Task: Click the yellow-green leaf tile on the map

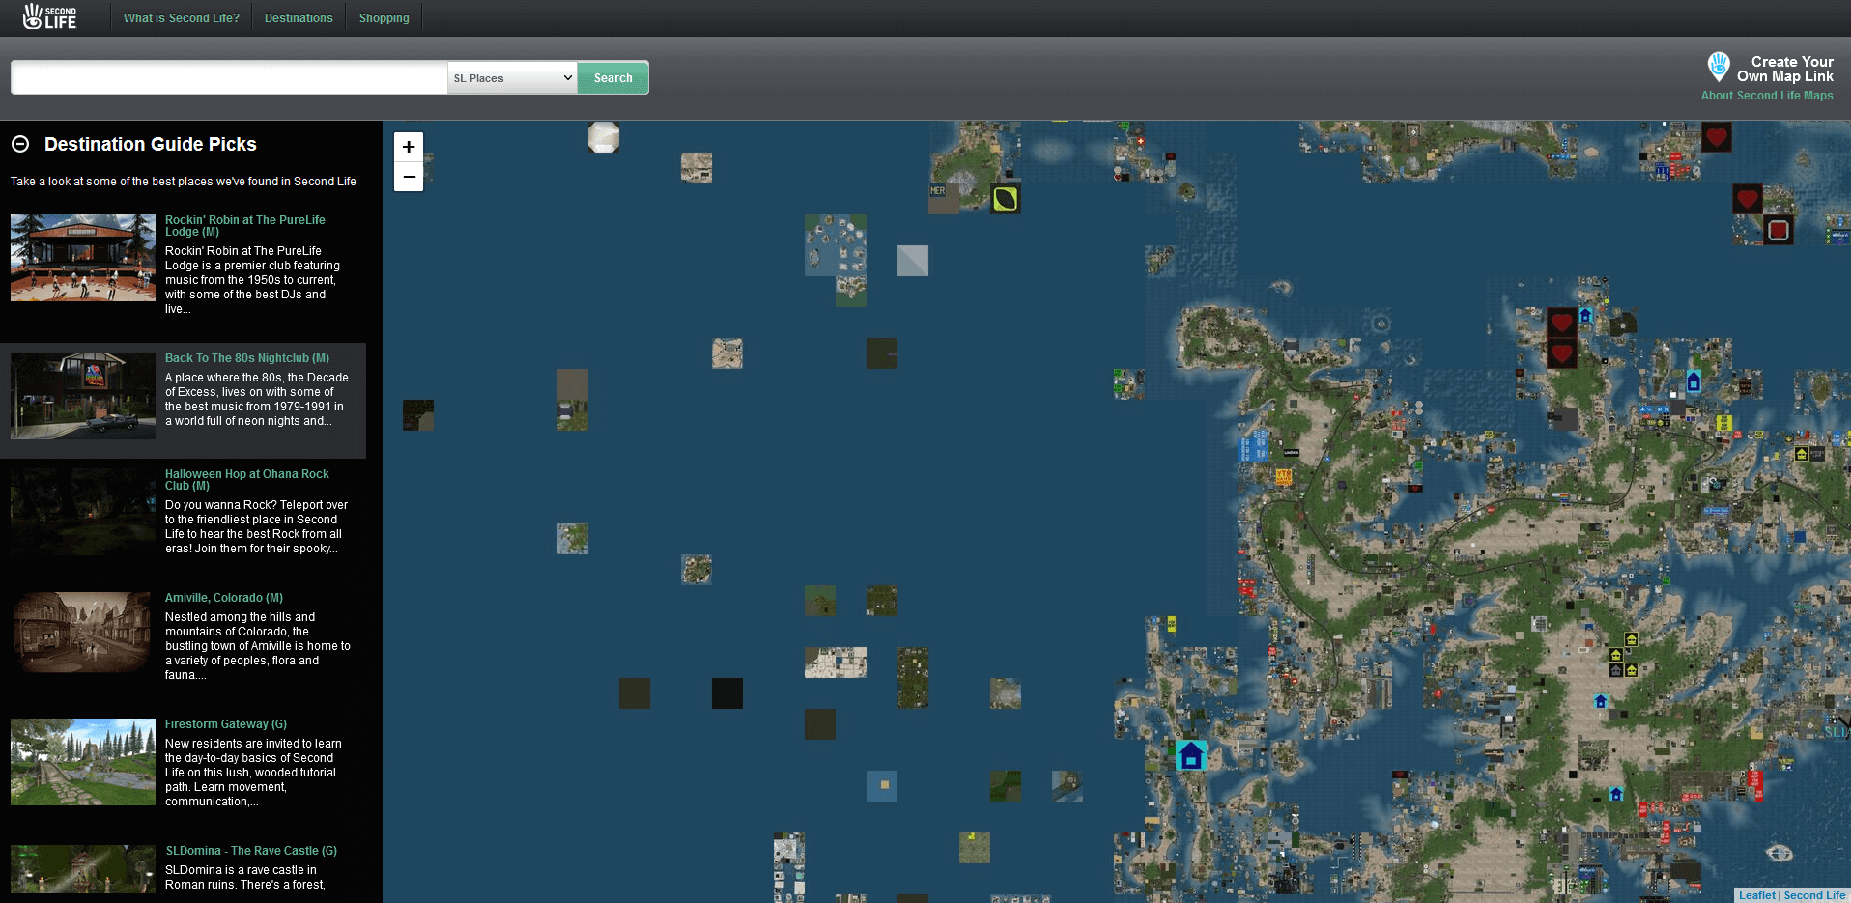Action: [x=1006, y=199]
